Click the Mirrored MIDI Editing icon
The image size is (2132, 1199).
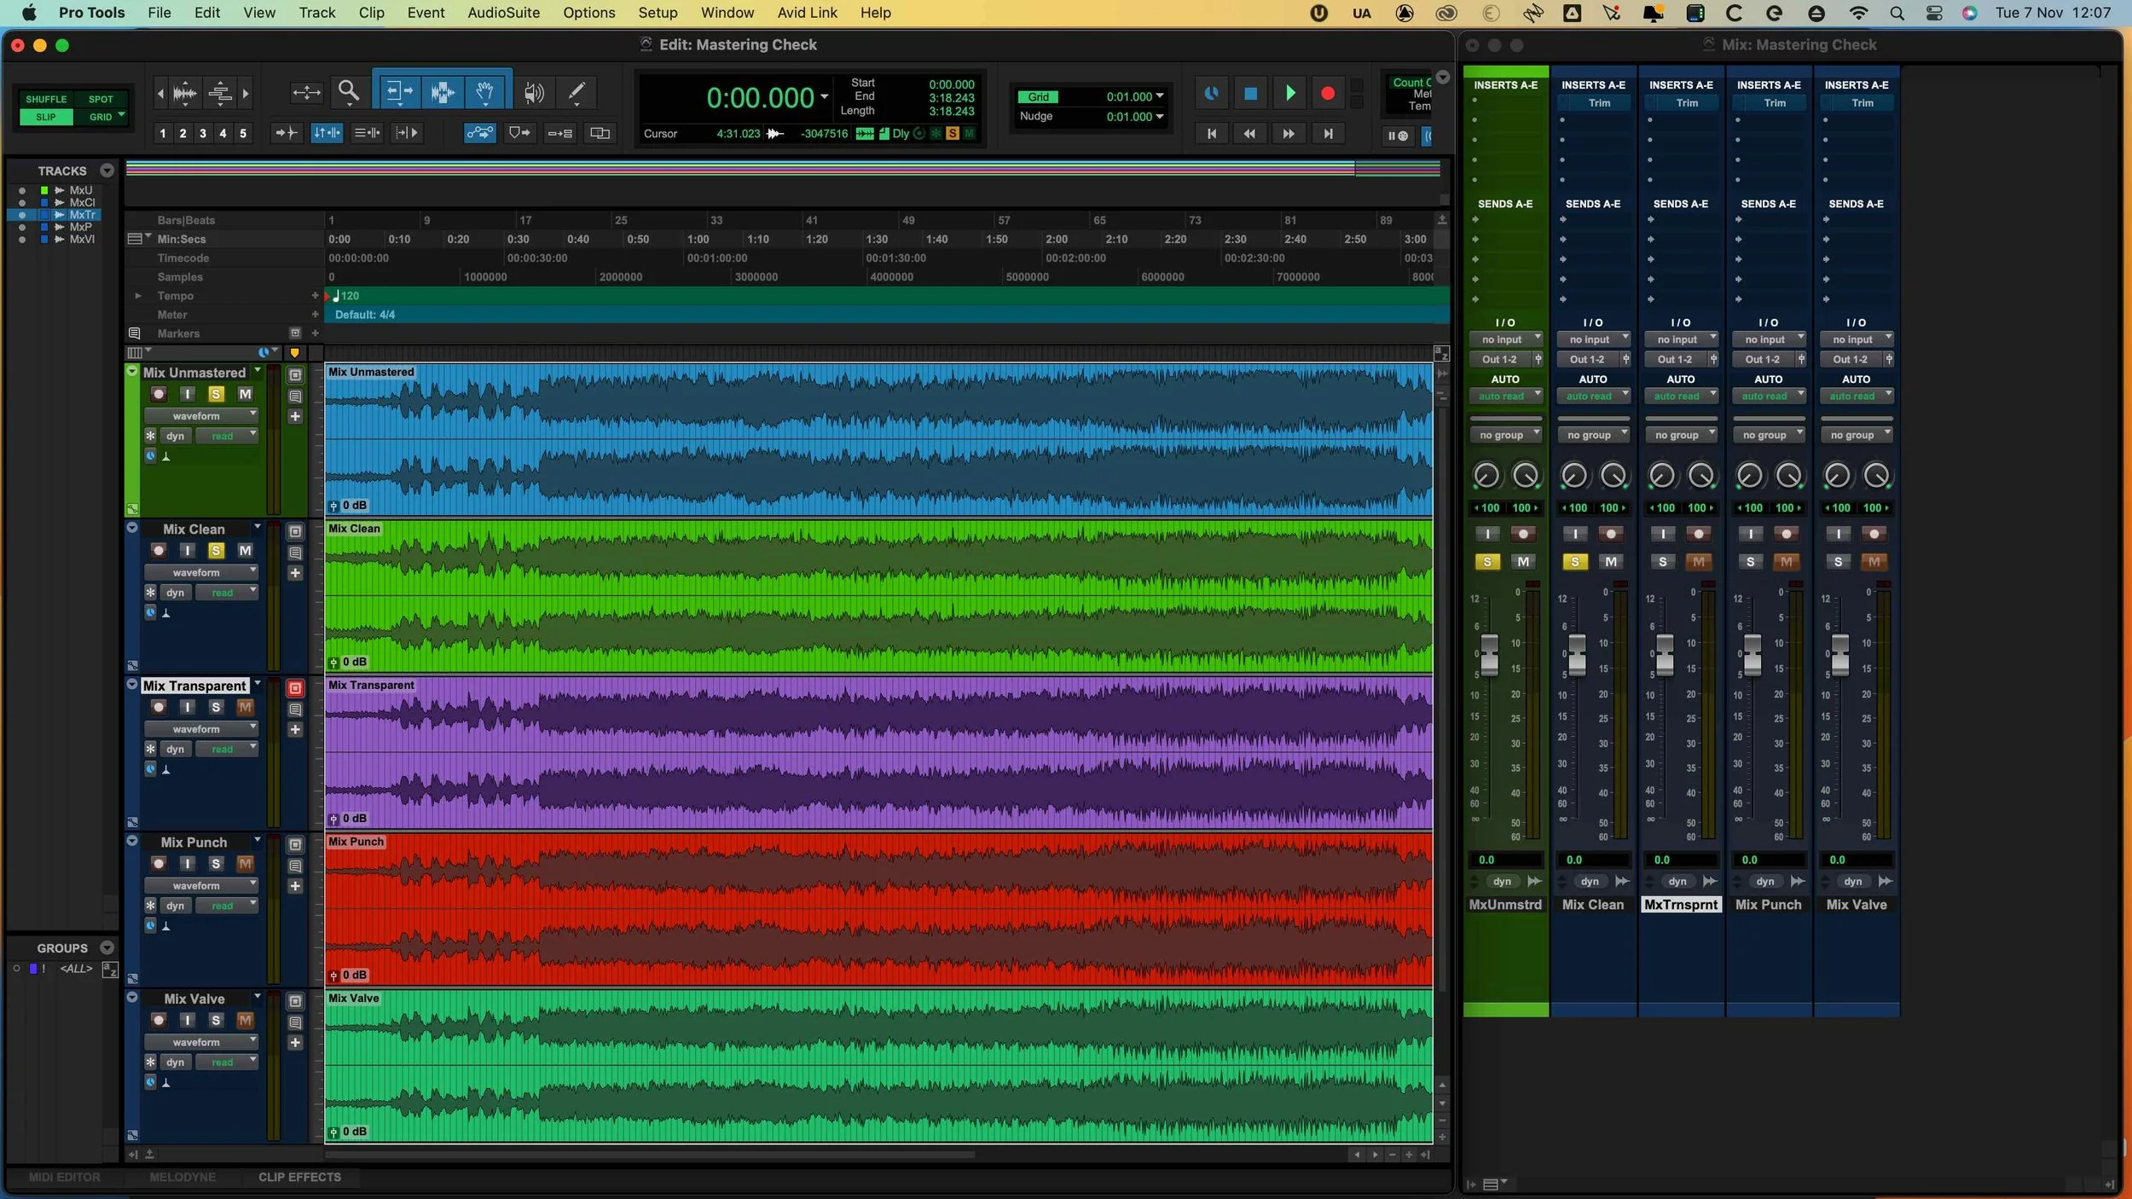[x=600, y=133]
